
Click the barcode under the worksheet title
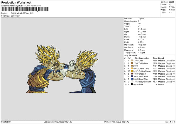pyautogui.click(x=25, y=9)
